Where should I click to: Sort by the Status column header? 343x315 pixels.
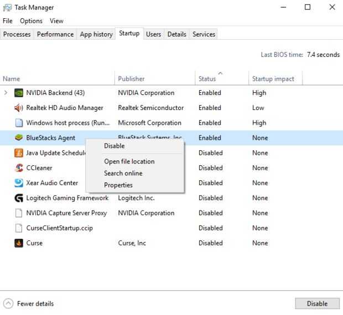click(x=207, y=79)
